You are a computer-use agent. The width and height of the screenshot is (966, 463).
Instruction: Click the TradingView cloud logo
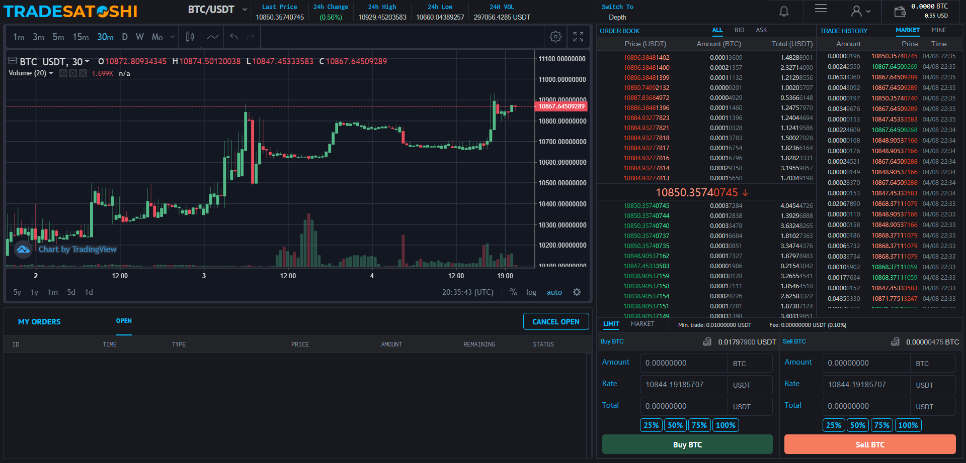pyautogui.click(x=23, y=249)
